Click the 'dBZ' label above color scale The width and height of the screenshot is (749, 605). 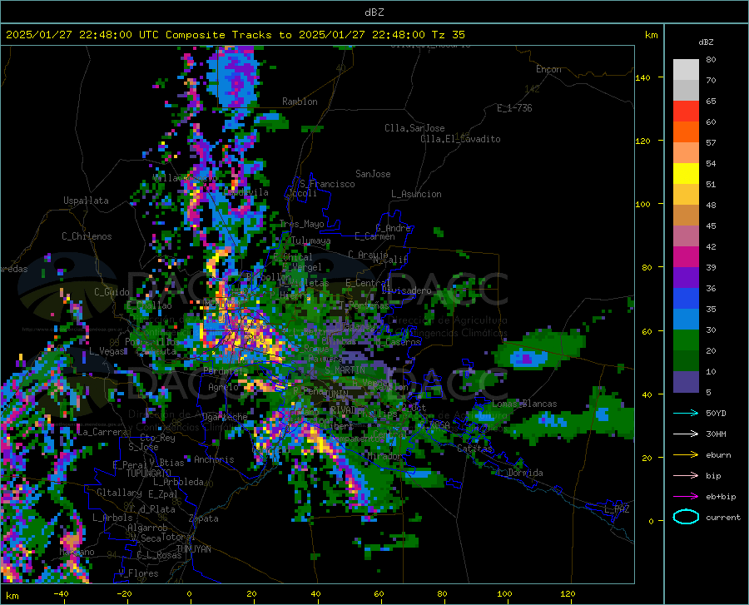pyautogui.click(x=706, y=42)
